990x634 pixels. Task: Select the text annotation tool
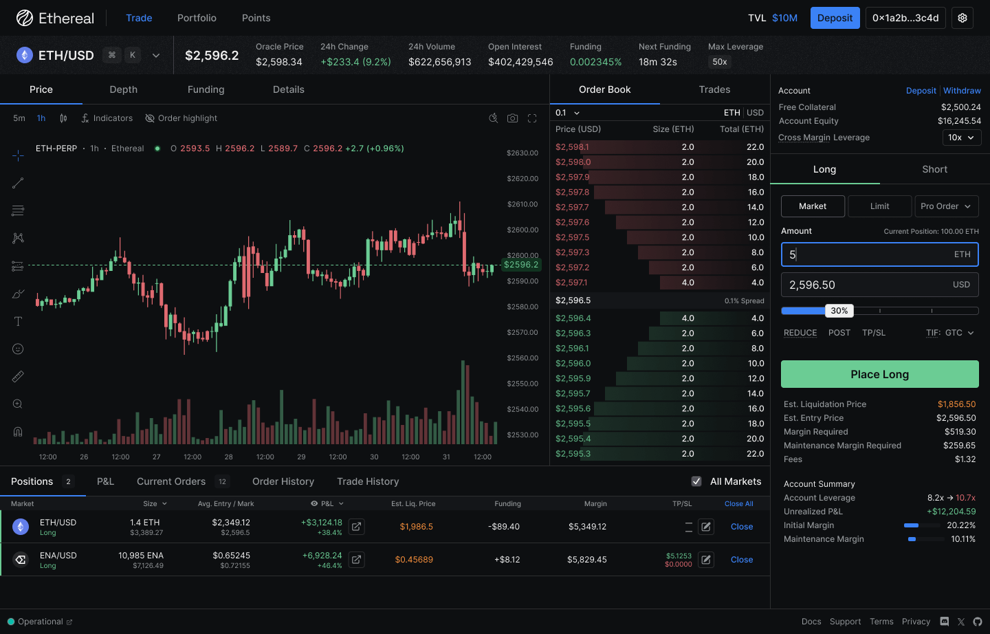click(x=18, y=321)
